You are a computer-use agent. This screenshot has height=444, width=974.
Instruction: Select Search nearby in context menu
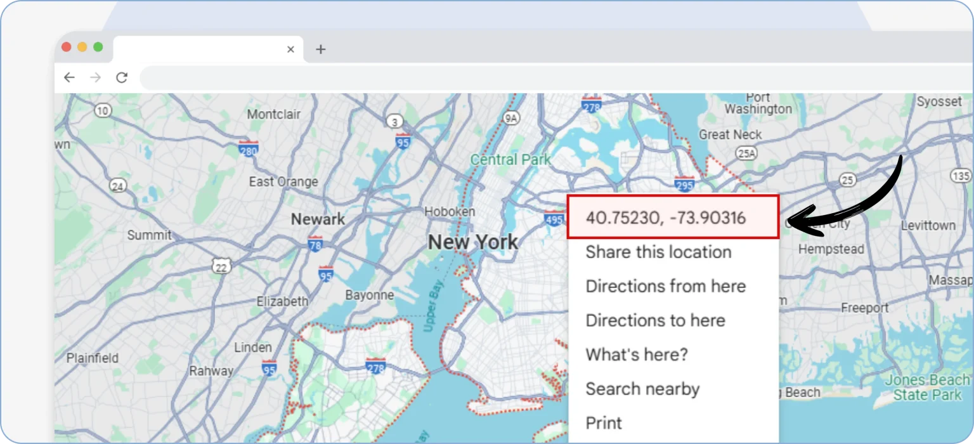pos(642,389)
